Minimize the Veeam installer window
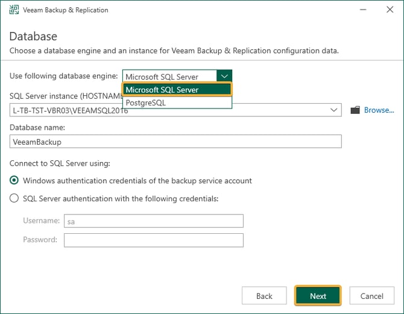This screenshot has height=314, width=404. tap(363, 10)
